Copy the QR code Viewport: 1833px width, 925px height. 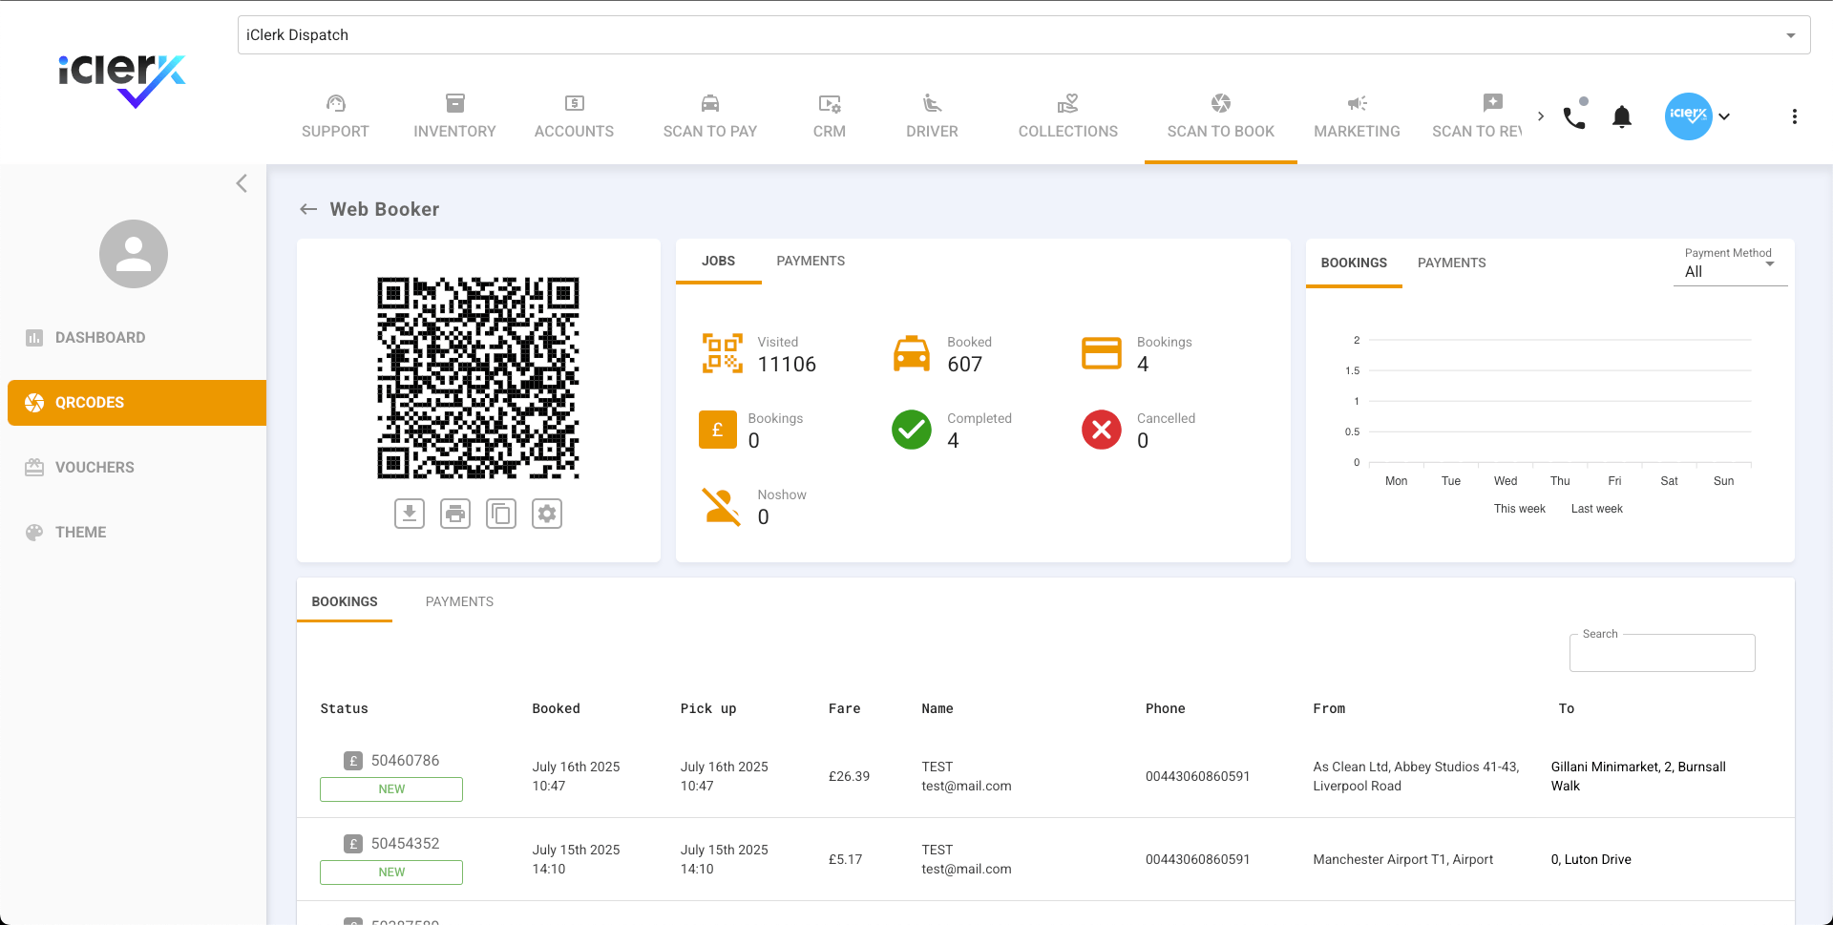[501, 513]
